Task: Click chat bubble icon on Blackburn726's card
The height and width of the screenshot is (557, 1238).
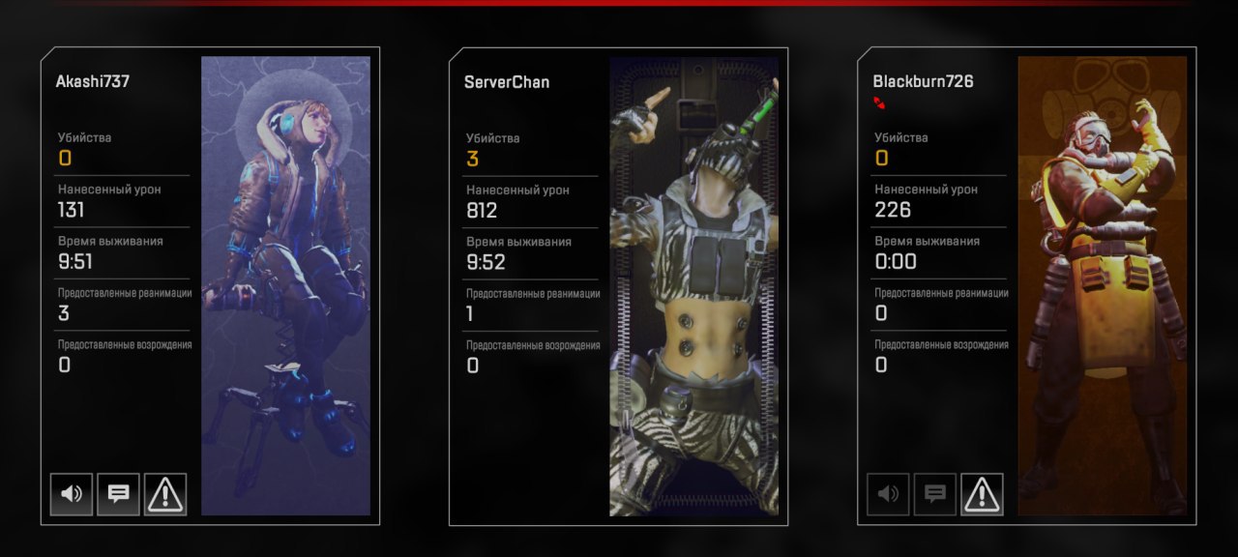Action: (x=935, y=494)
